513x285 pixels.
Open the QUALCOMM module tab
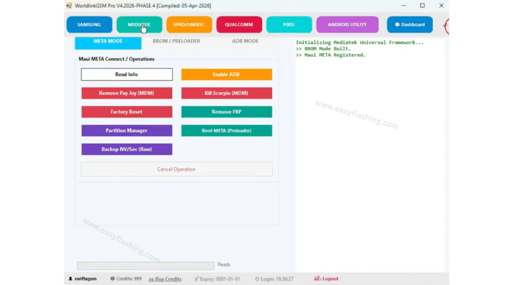tap(239, 25)
